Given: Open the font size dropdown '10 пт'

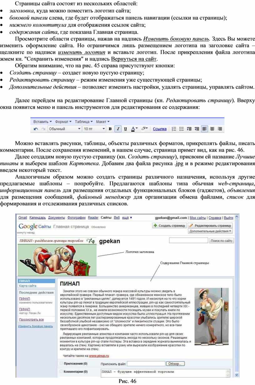Looking at the screenshot, I should point(94,129).
